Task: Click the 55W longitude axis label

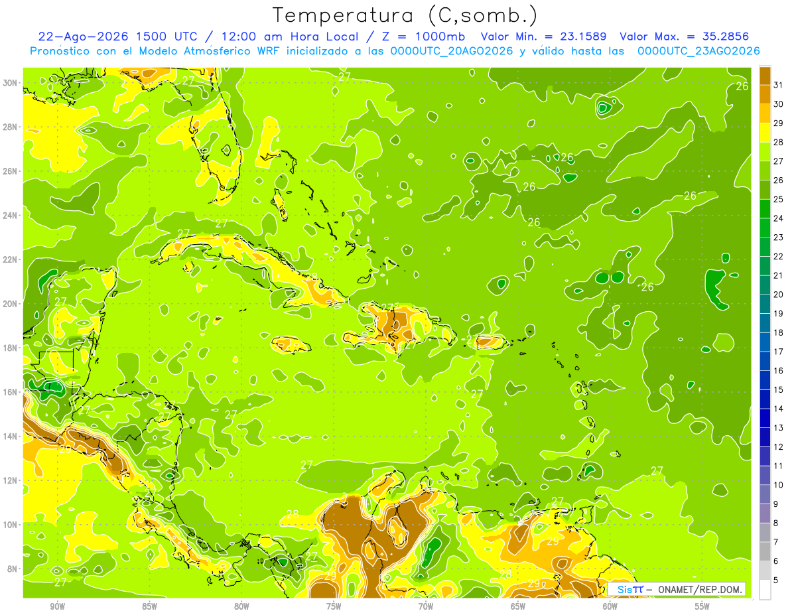Action: (702, 606)
